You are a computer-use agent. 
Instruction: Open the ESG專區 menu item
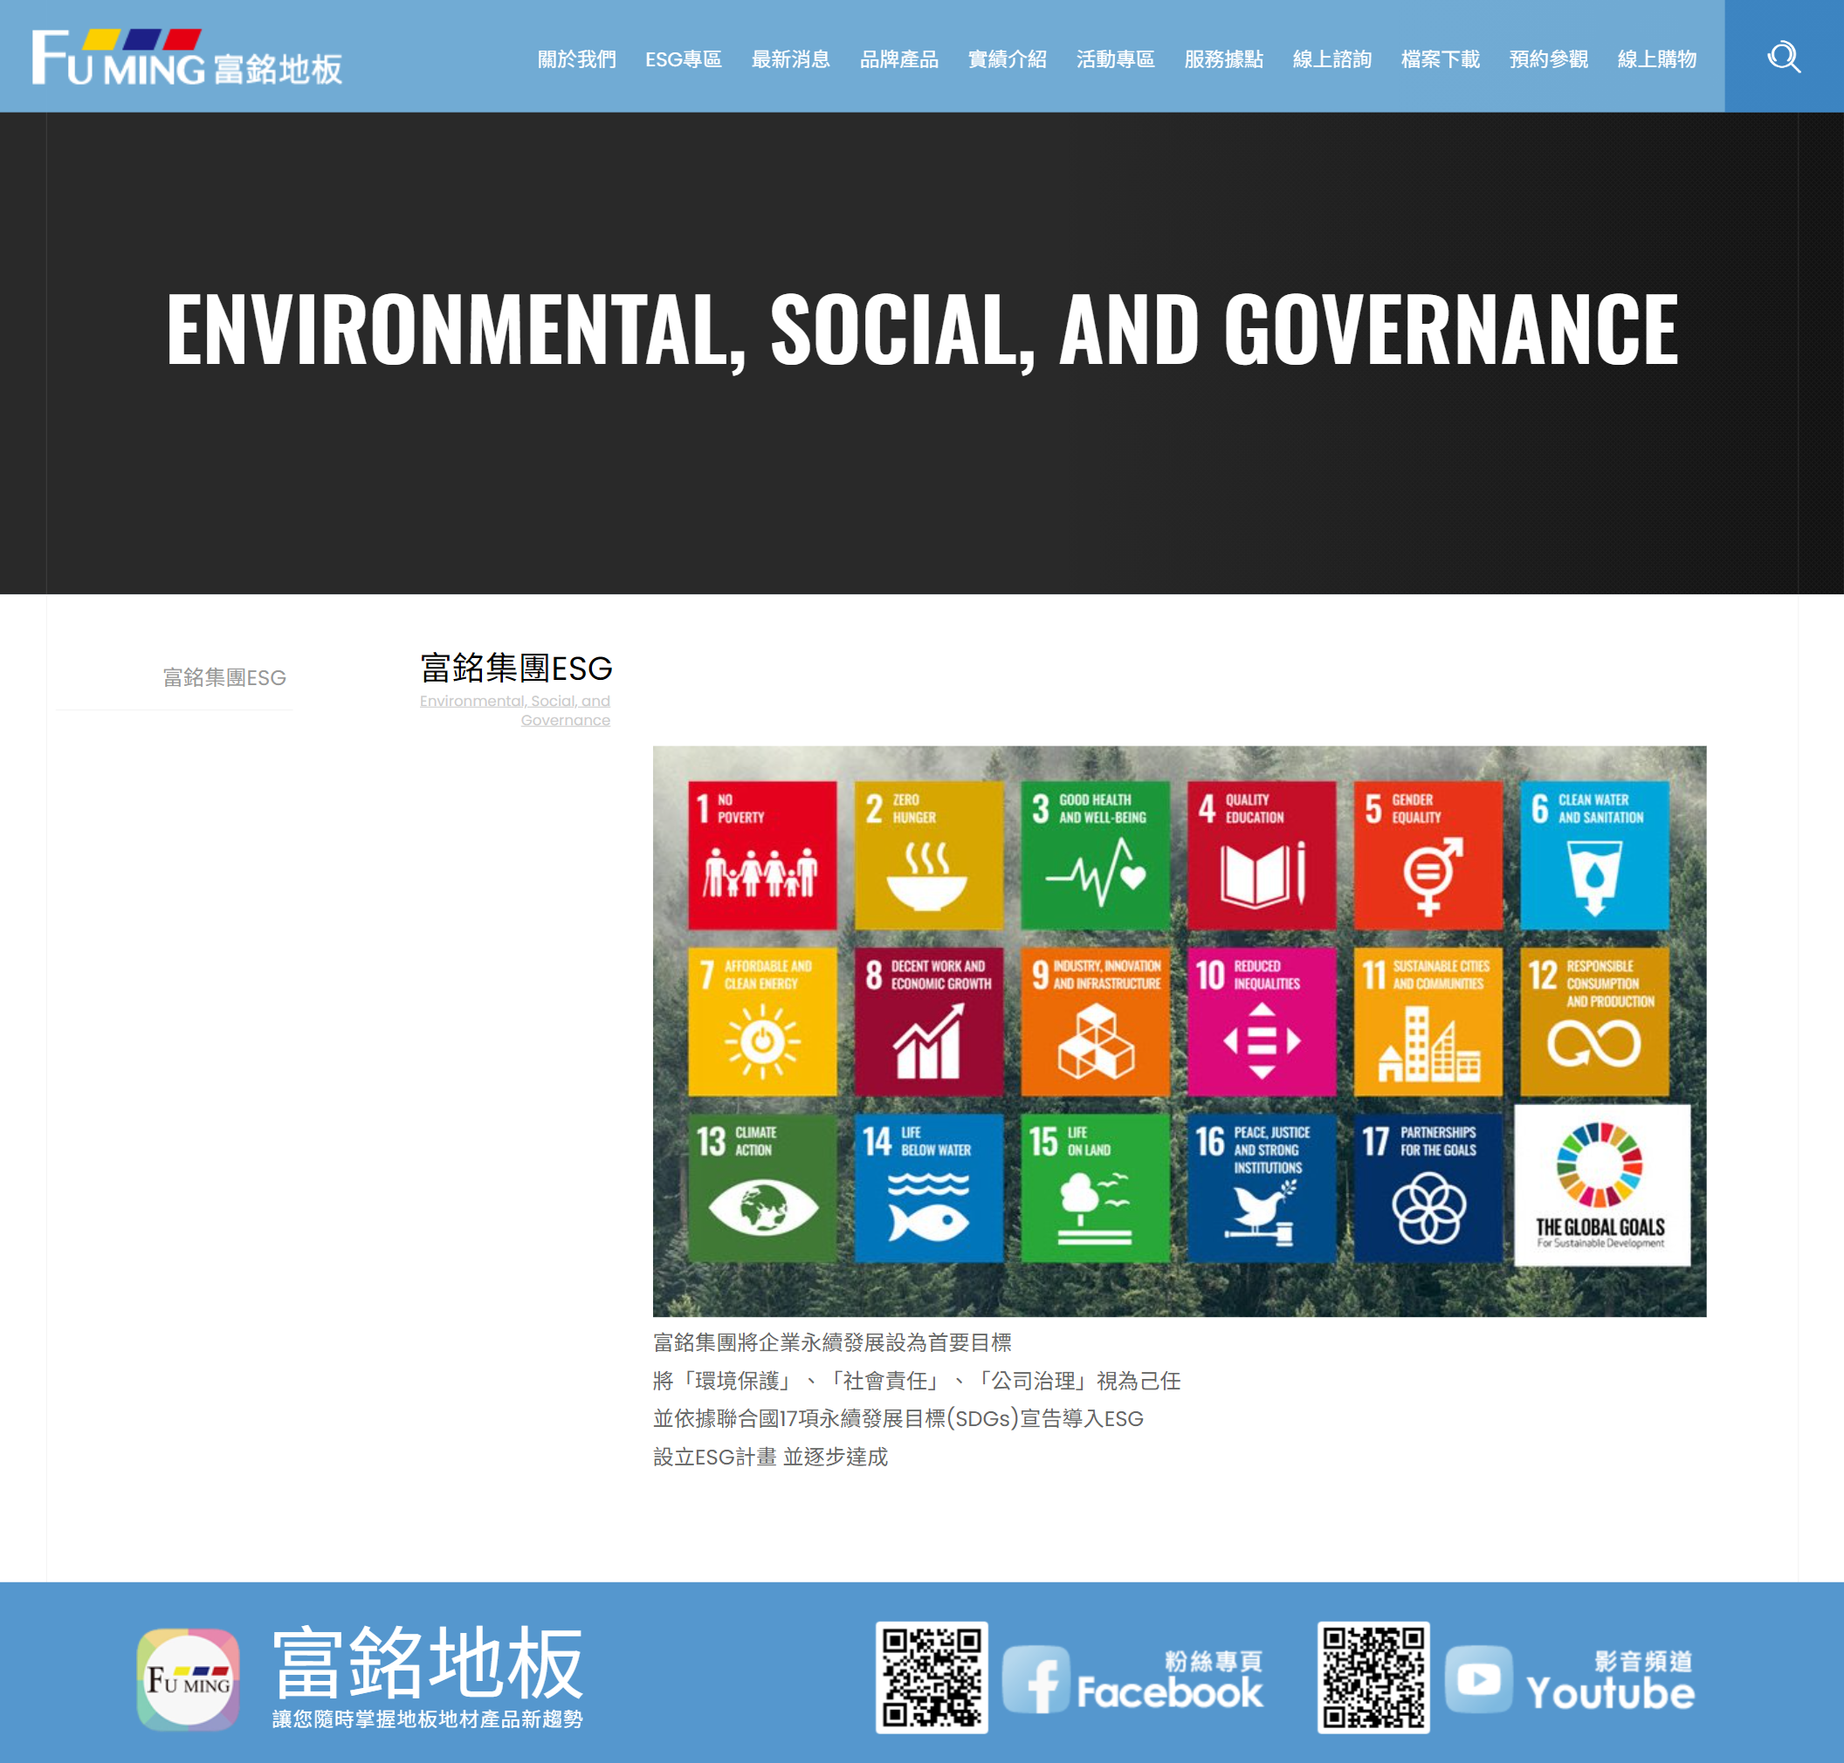(684, 59)
